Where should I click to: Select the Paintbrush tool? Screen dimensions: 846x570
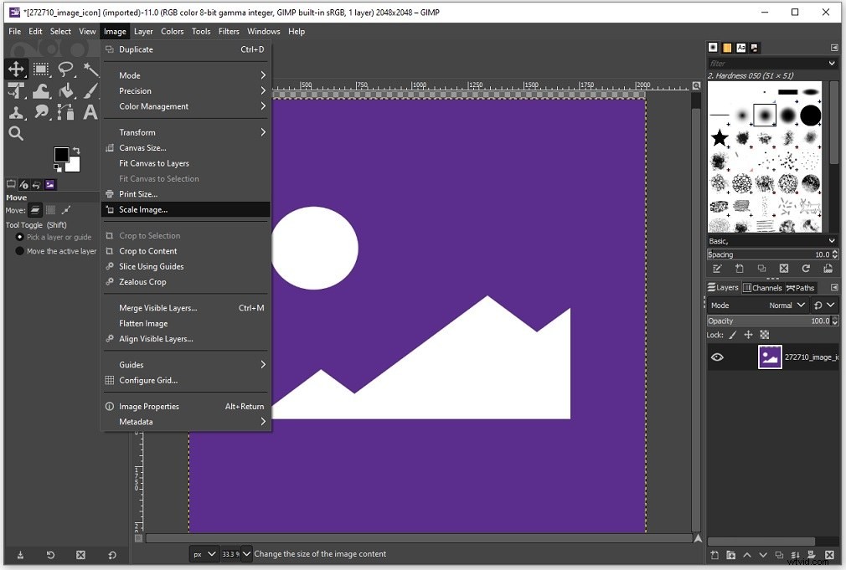[90, 90]
